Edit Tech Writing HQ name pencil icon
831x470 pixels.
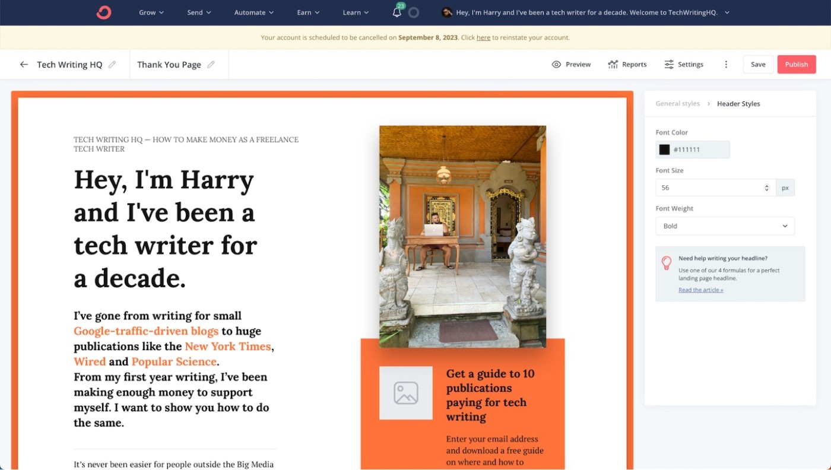pyautogui.click(x=112, y=64)
